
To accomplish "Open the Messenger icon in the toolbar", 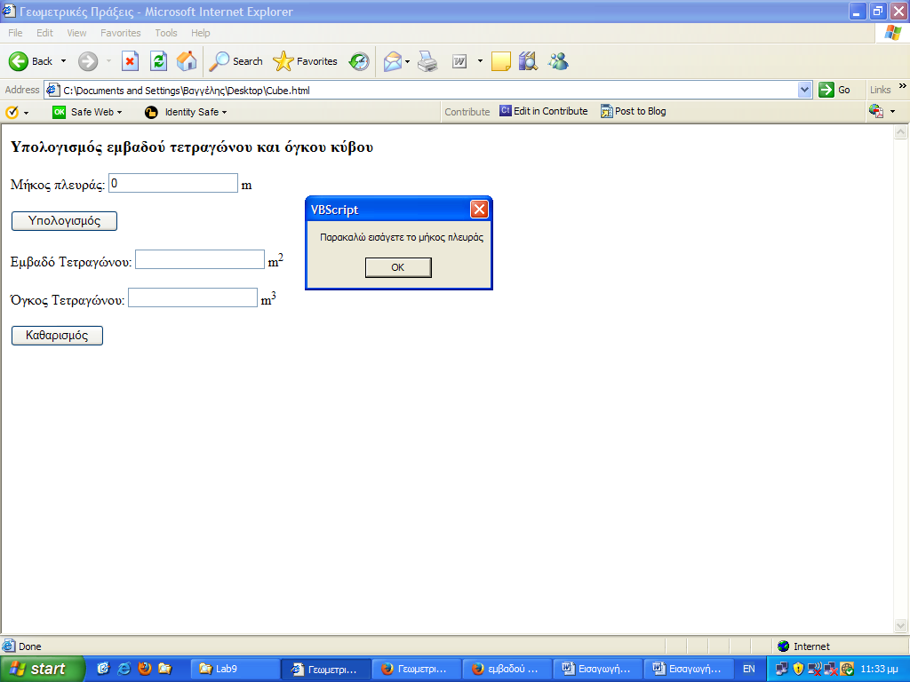I will pyautogui.click(x=558, y=61).
